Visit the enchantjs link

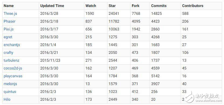tap(12, 45)
